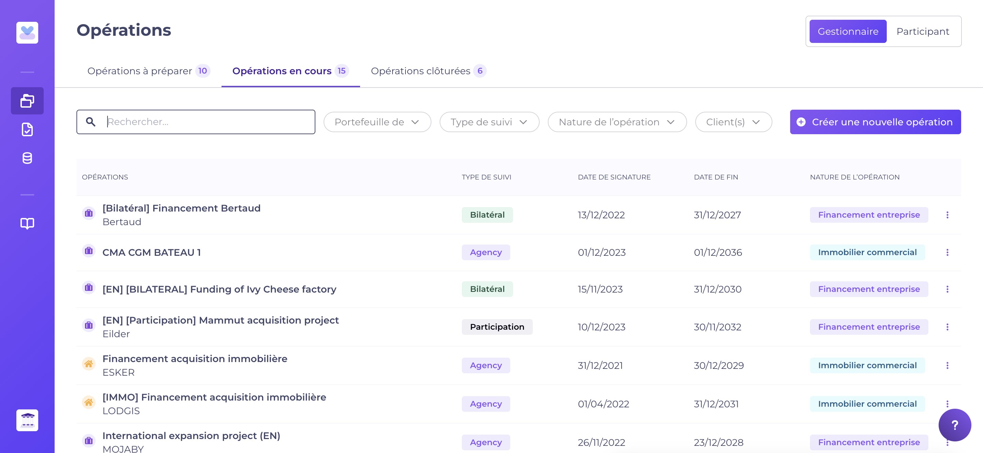
Task: Expand the Portefeuille de filter
Action: pyautogui.click(x=377, y=122)
